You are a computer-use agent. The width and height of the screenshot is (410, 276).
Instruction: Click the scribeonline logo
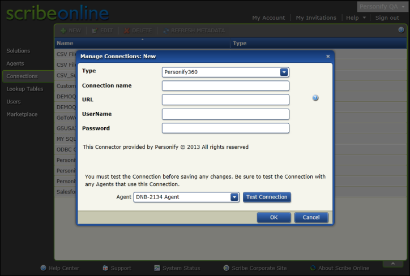57,13
